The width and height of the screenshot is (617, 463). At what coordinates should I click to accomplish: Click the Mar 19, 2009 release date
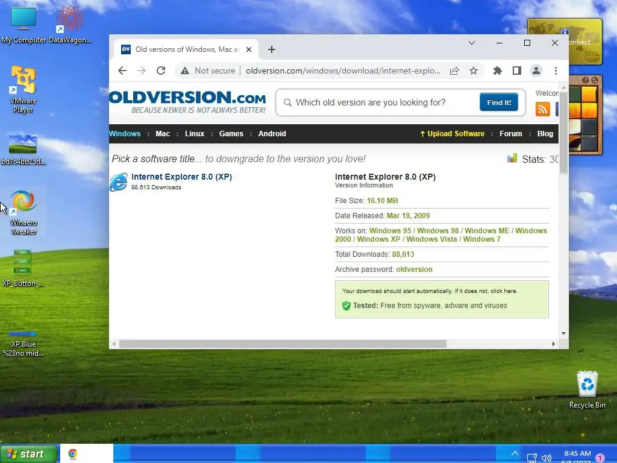click(x=408, y=216)
